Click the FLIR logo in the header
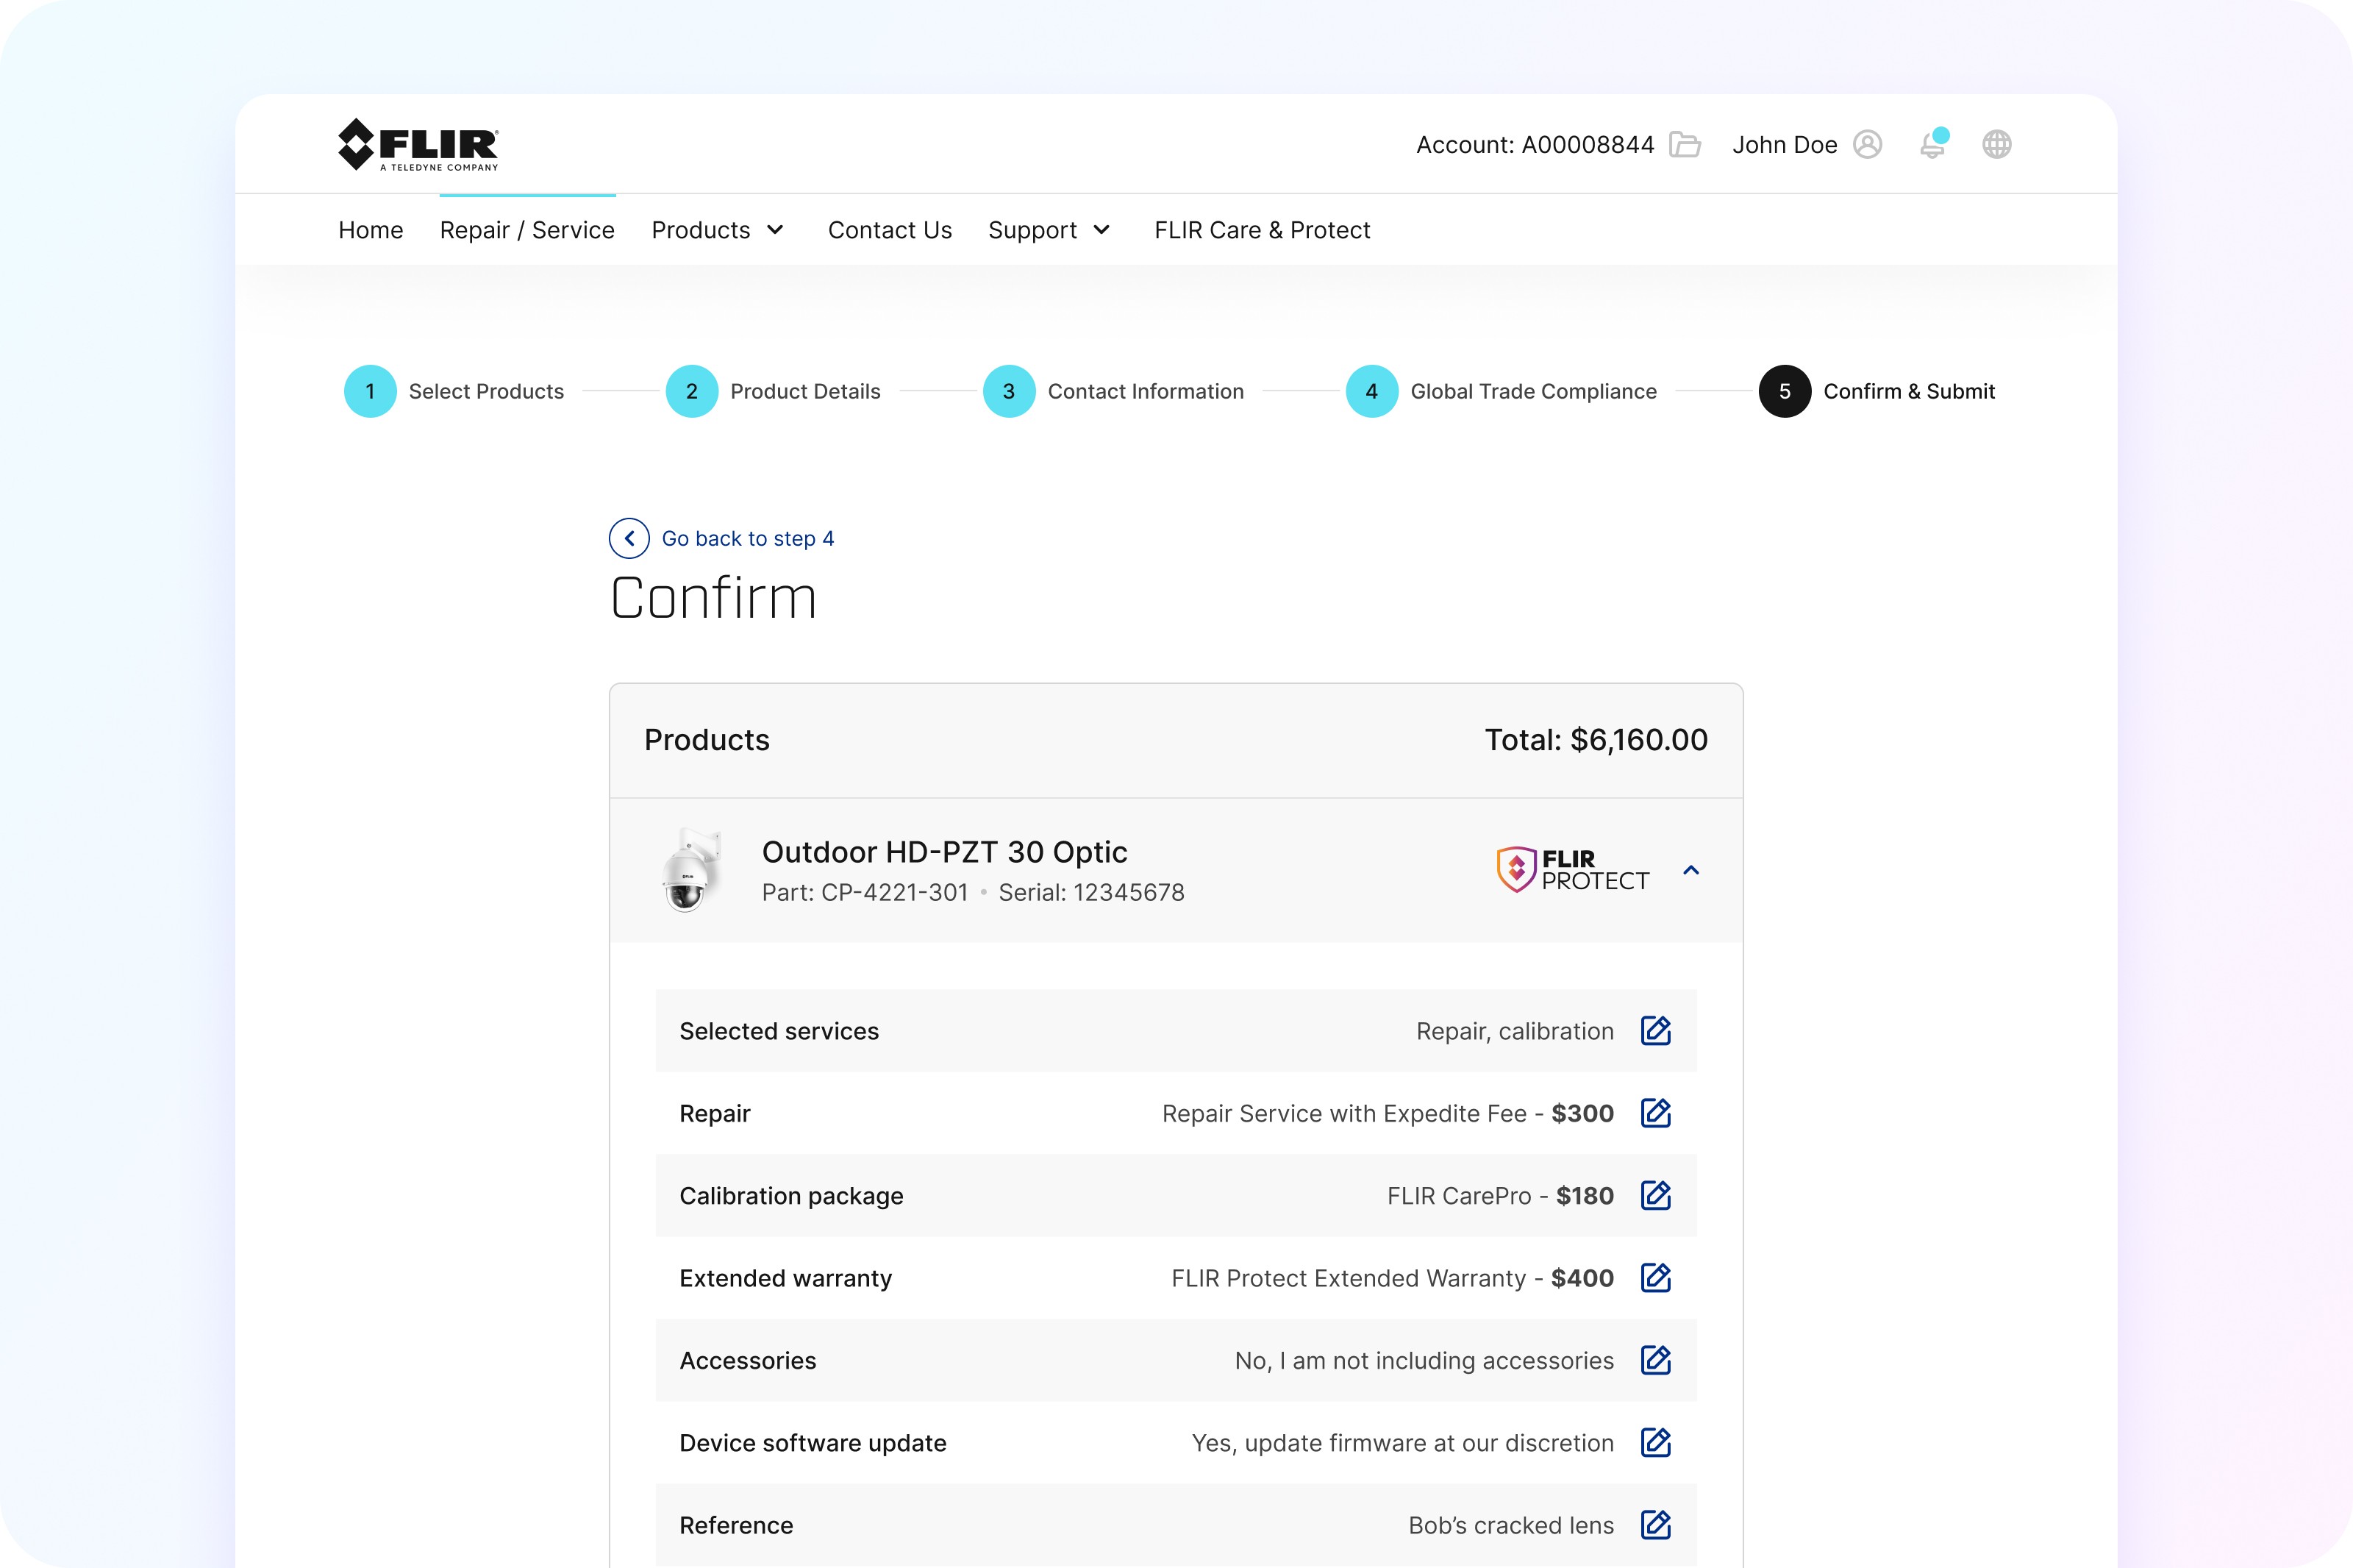2353x1568 pixels. (x=418, y=145)
